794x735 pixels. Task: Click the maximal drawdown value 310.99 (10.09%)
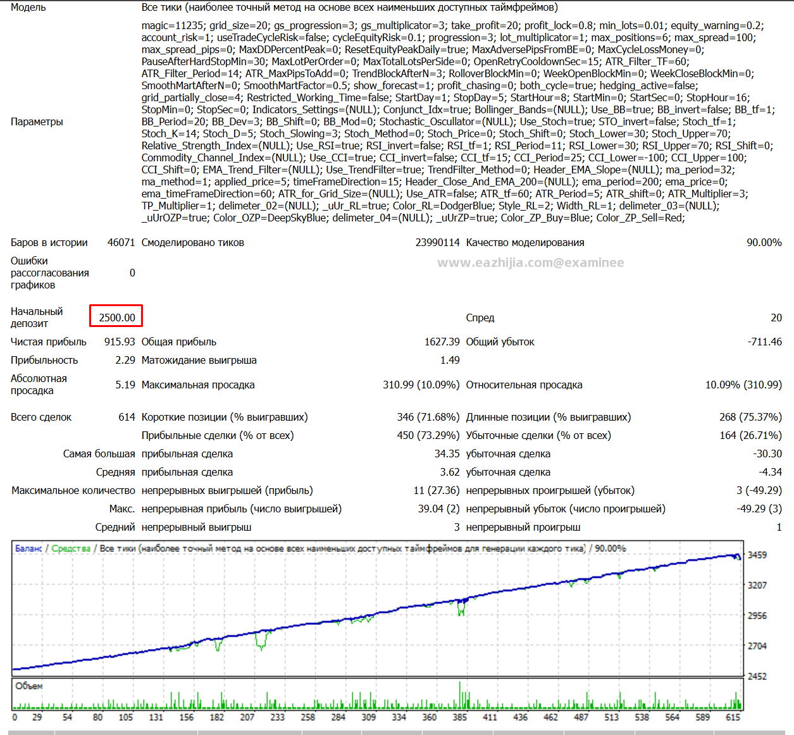pyautogui.click(x=421, y=385)
